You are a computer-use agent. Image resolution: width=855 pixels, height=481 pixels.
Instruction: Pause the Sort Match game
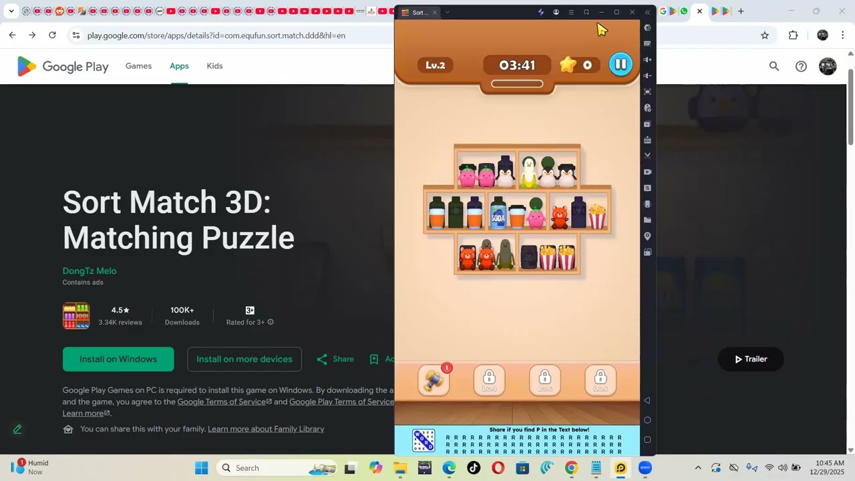pos(621,65)
